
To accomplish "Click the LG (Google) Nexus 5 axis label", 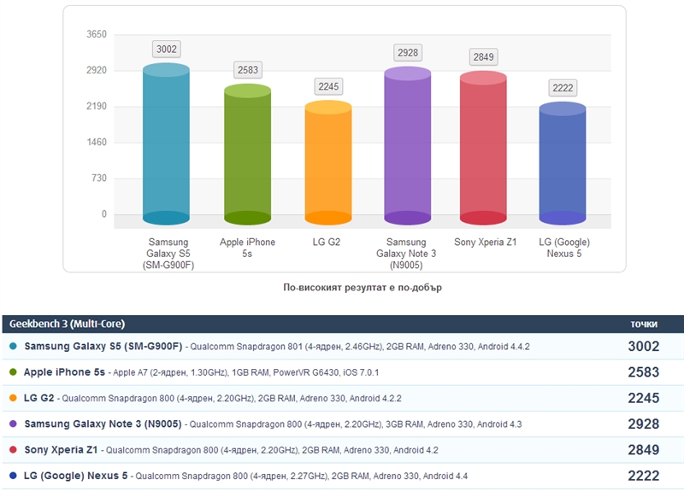I will coord(564,248).
